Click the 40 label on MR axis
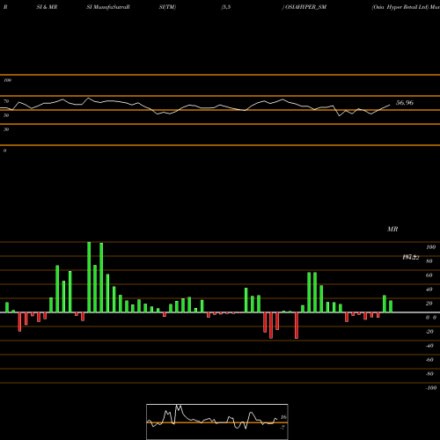 tap(429, 290)
